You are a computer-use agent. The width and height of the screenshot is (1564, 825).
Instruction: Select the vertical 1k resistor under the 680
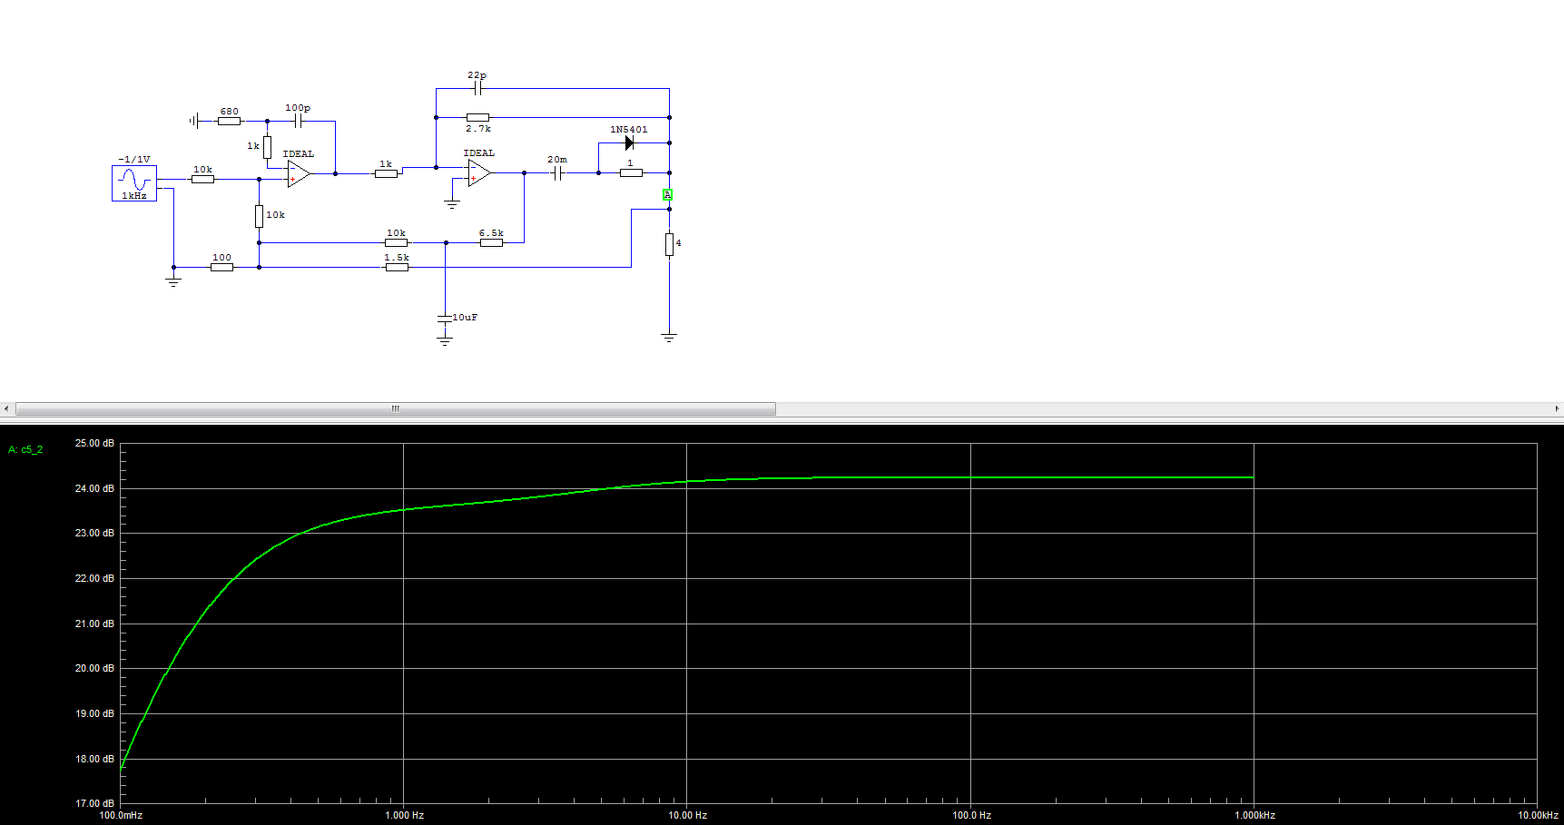[x=267, y=147]
